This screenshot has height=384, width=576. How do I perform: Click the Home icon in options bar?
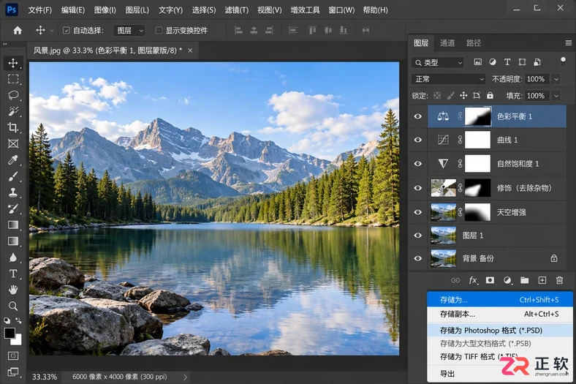18,31
